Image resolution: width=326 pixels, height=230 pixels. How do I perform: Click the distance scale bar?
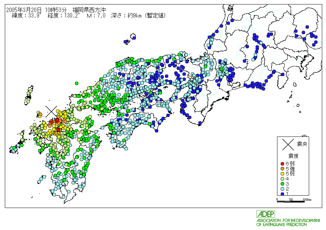[x=291, y=201]
